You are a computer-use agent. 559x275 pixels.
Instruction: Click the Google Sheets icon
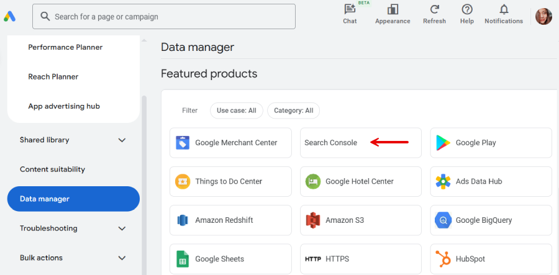183,259
